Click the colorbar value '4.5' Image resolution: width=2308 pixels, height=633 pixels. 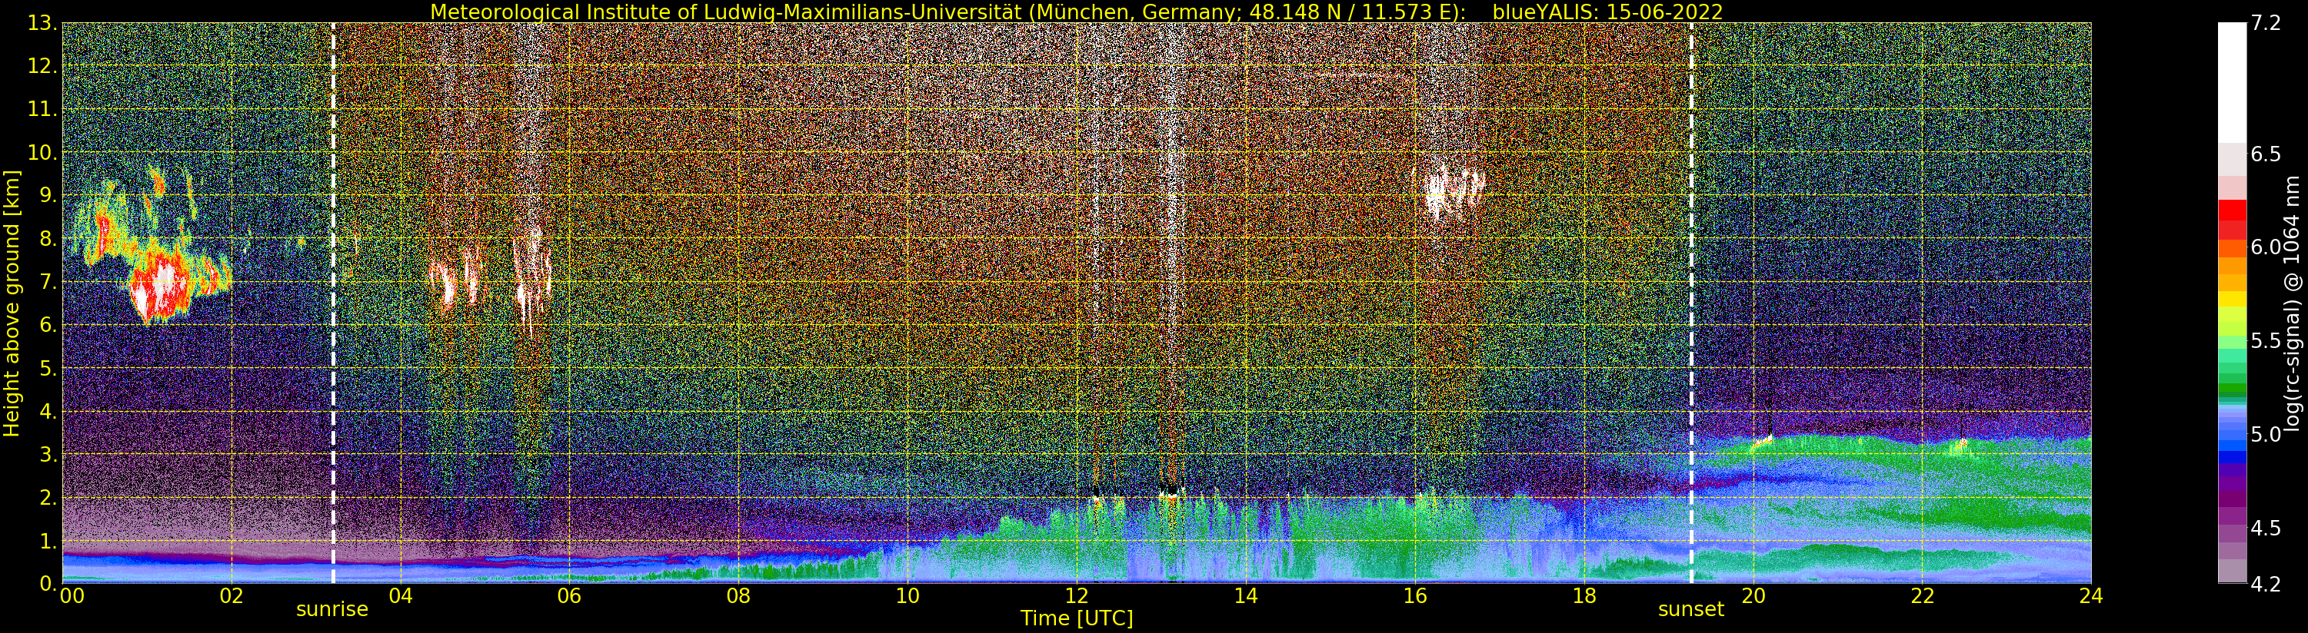click(2266, 529)
